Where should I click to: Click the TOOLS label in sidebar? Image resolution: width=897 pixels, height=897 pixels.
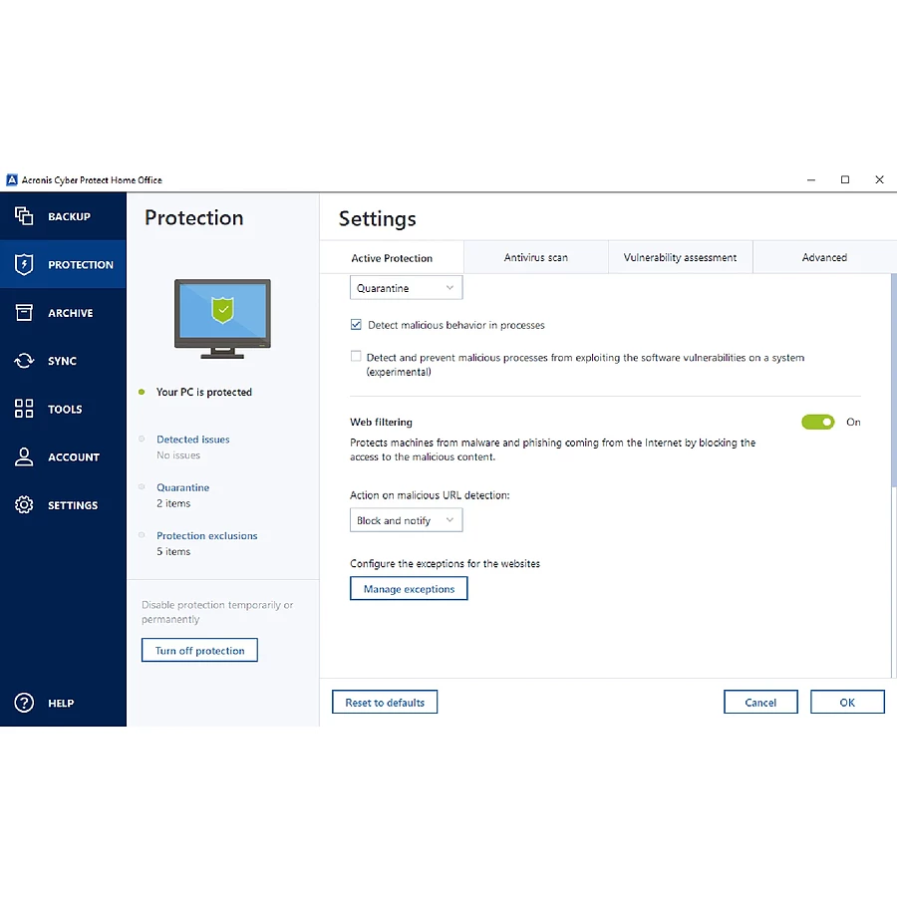pyautogui.click(x=65, y=409)
